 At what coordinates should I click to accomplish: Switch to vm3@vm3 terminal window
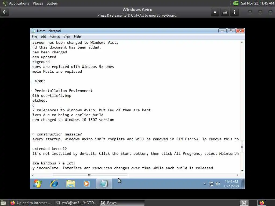pyautogui.click(x=77, y=203)
